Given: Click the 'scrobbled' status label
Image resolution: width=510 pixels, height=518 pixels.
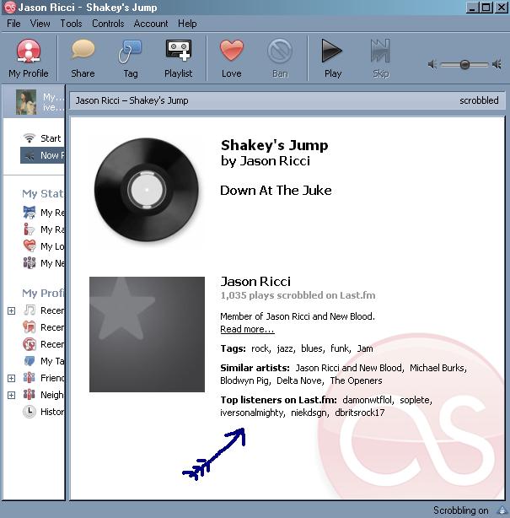Looking at the screenshot, I should coord(479,100).
